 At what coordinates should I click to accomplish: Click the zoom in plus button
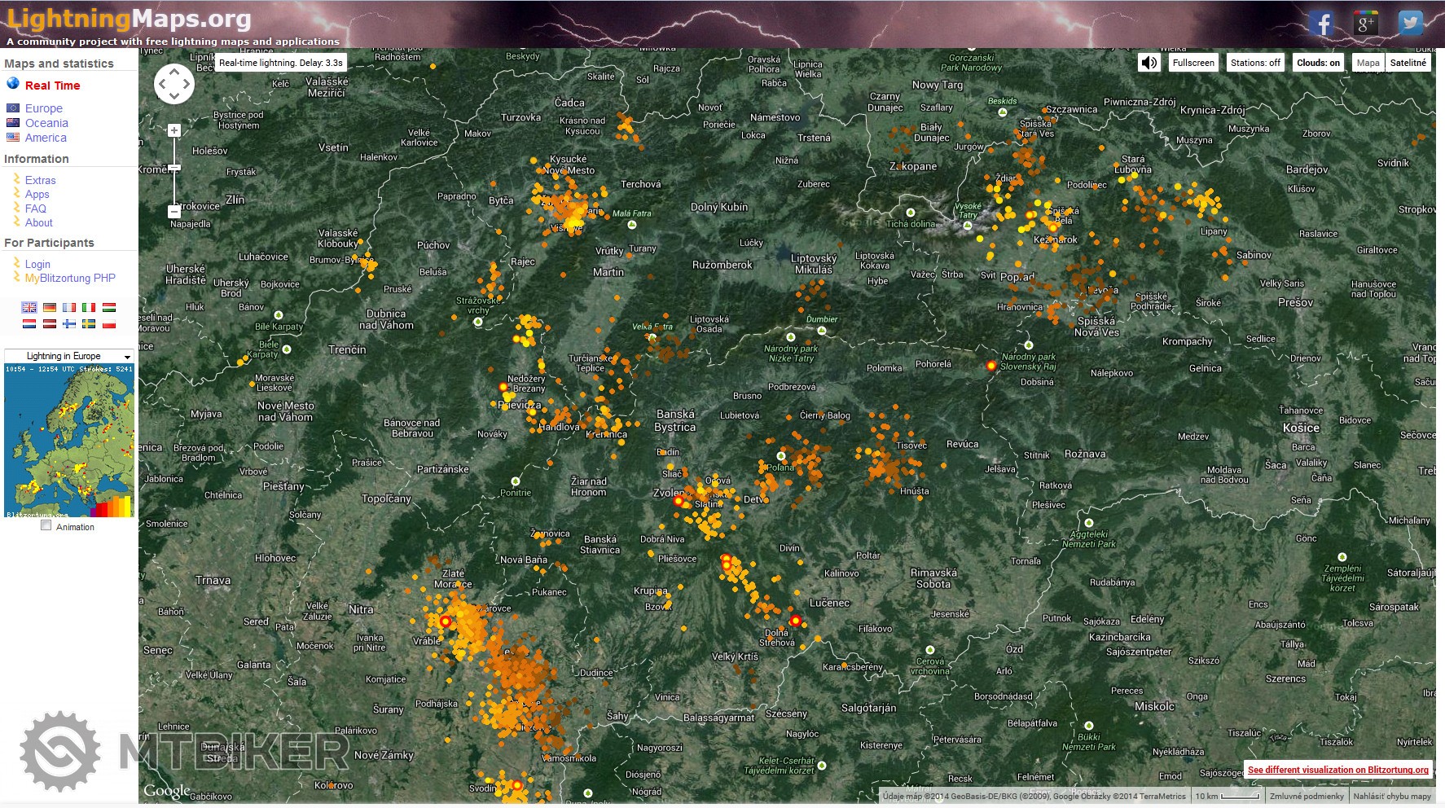tap(173, 130)
